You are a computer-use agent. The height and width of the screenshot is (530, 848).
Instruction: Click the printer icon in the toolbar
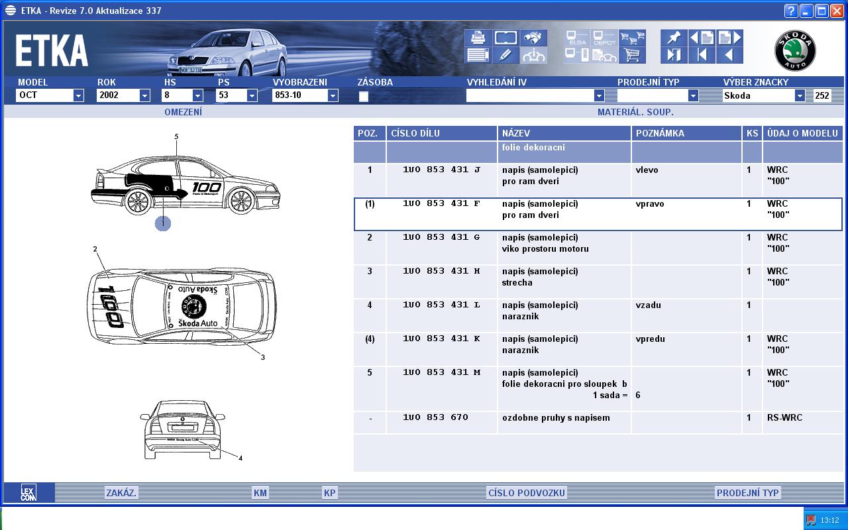pyautogui.click(x=477, y=38)
